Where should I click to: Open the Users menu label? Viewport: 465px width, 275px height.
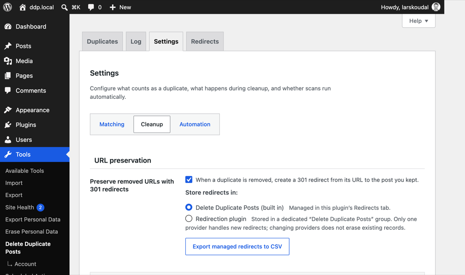tap(24, 140)
